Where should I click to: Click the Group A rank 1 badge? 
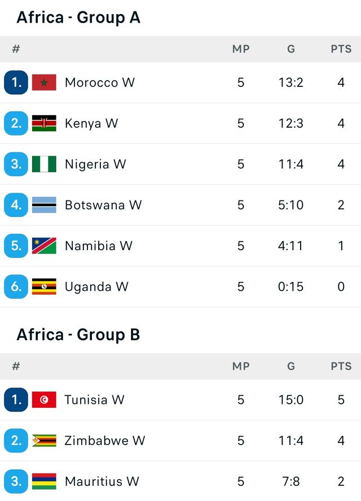[16, 82]
